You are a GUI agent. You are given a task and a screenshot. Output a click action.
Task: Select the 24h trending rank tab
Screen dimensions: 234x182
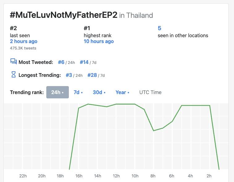pos(57,92)
